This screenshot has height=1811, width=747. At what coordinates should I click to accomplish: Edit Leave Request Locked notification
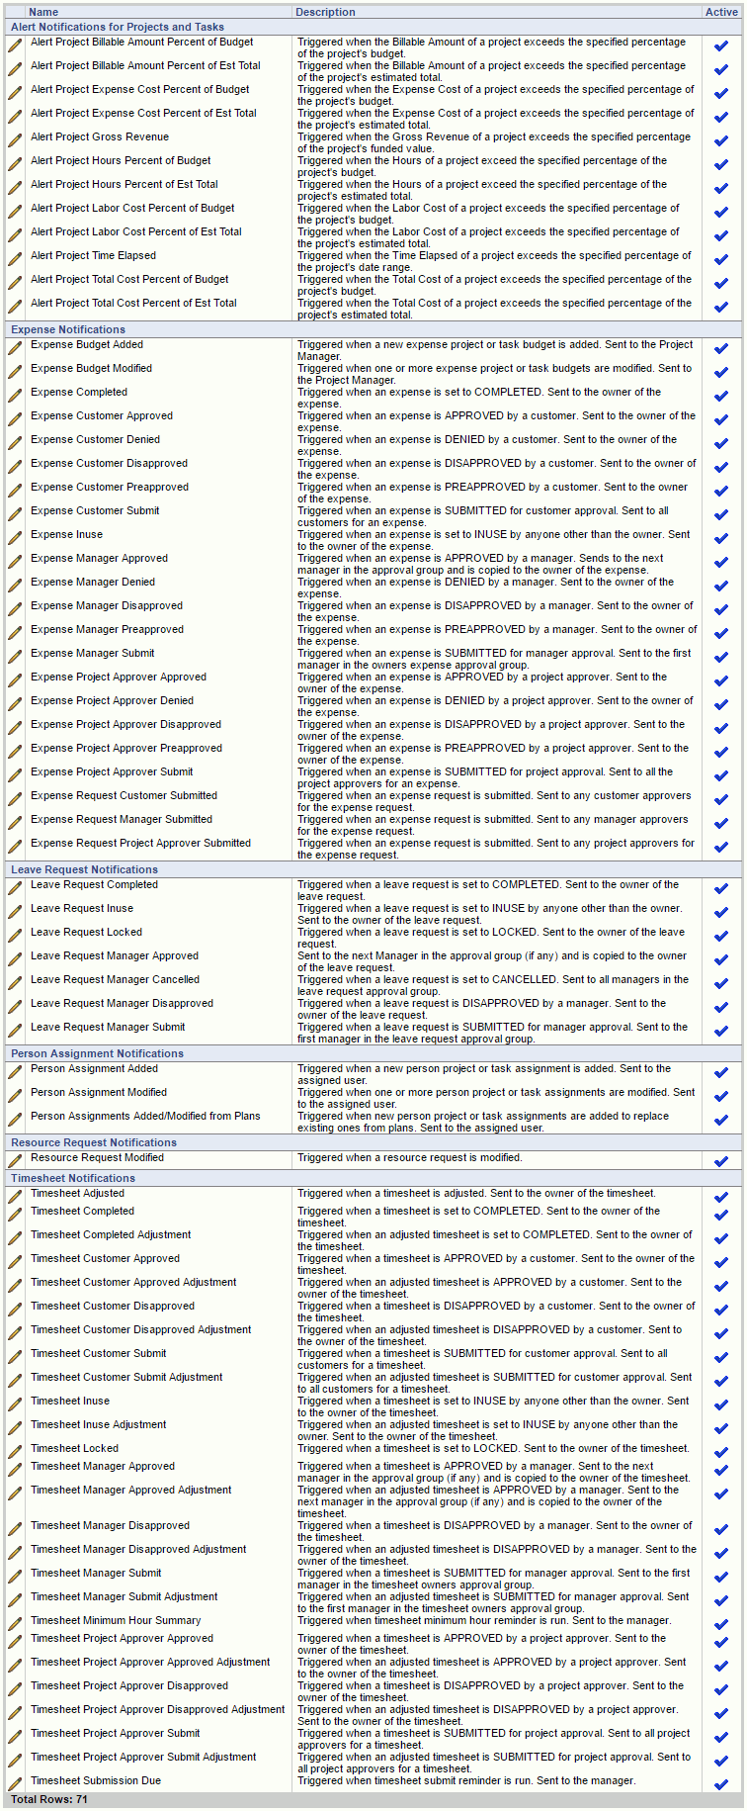click(x=15, y=936)
